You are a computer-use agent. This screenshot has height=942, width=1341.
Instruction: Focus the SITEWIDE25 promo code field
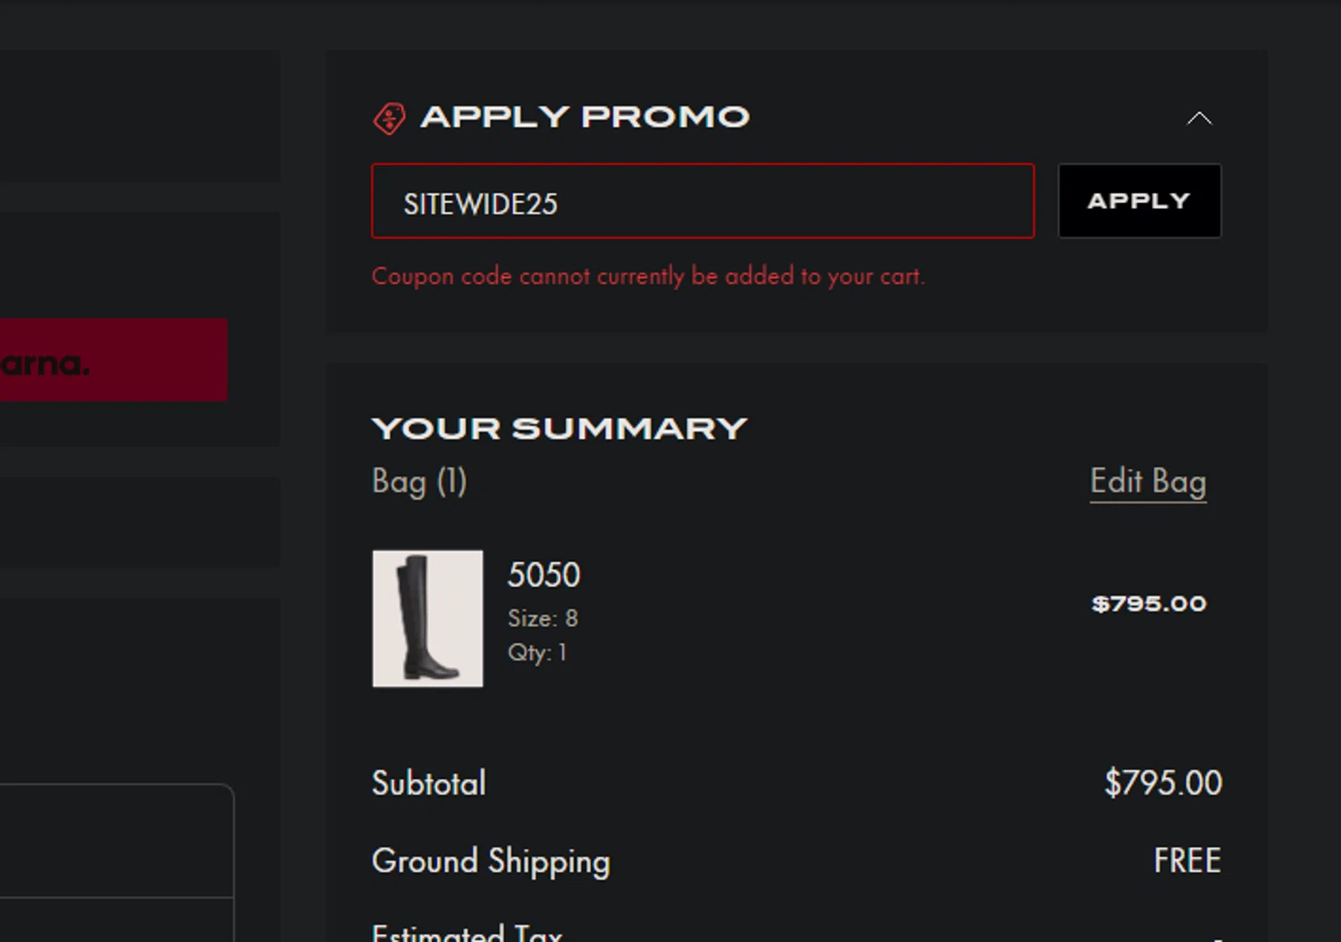pos(703,201)
